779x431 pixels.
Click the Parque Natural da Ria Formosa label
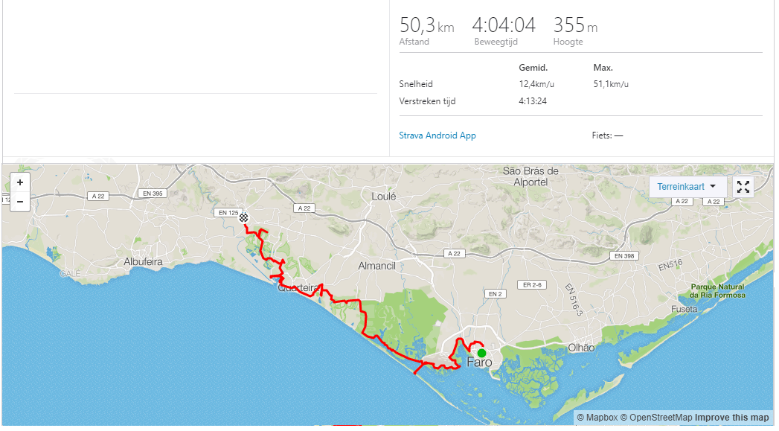tap(718, 291)
